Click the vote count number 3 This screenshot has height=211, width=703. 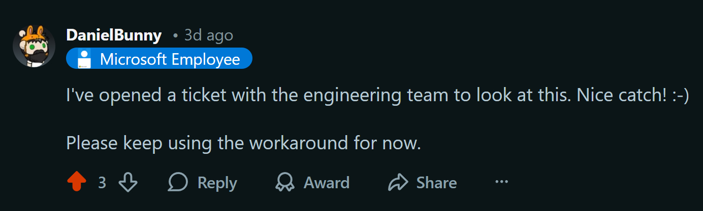102,182
